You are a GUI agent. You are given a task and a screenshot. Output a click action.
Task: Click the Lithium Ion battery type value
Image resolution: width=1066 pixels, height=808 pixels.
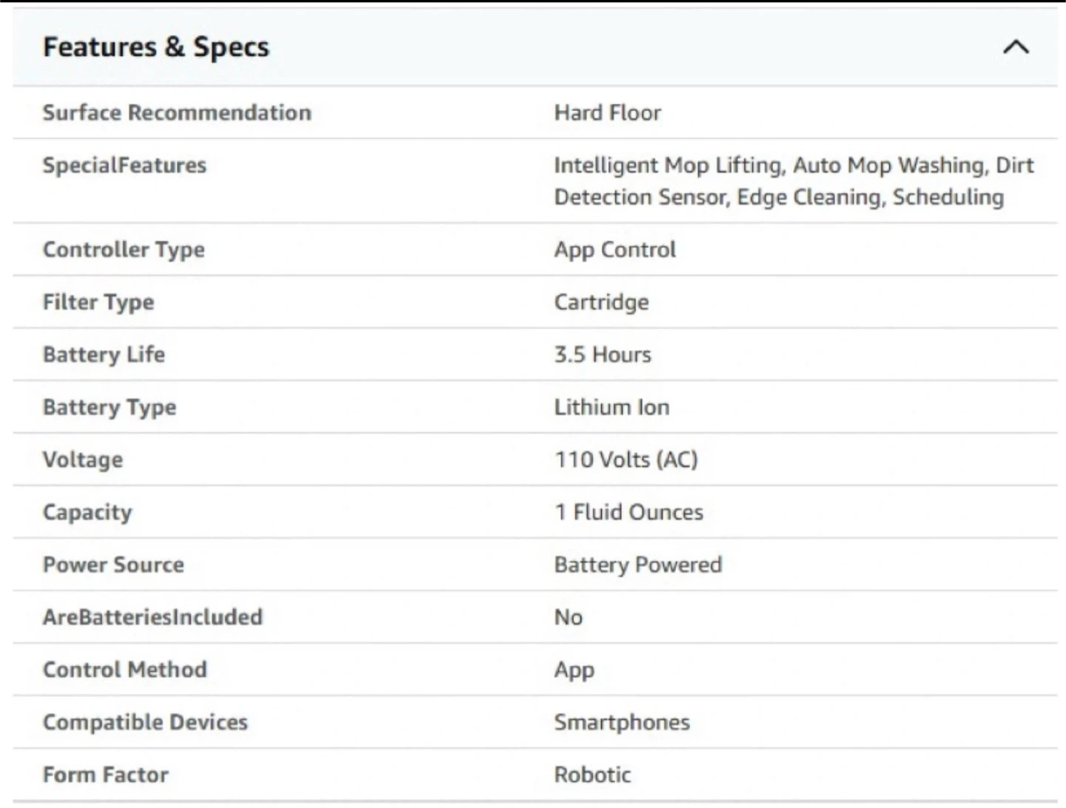tap(611, 407)
